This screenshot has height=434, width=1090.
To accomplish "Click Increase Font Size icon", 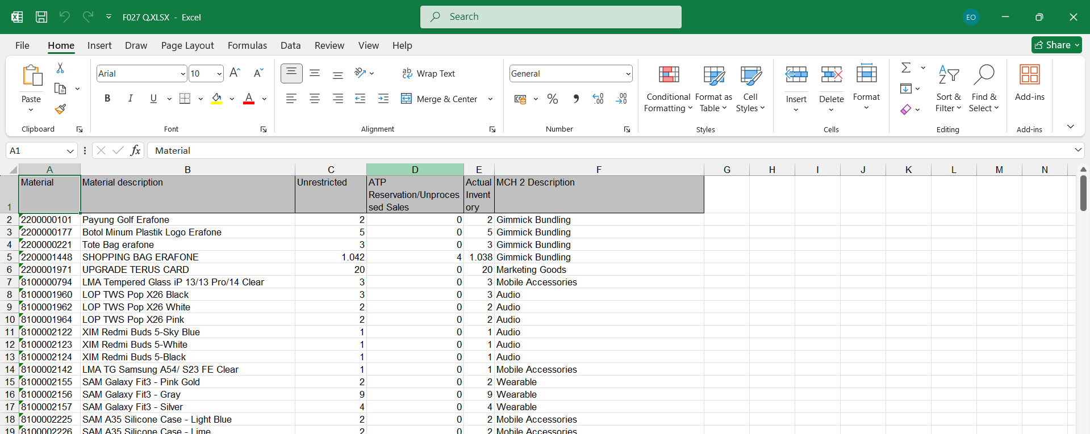I will tap(235, 73).
